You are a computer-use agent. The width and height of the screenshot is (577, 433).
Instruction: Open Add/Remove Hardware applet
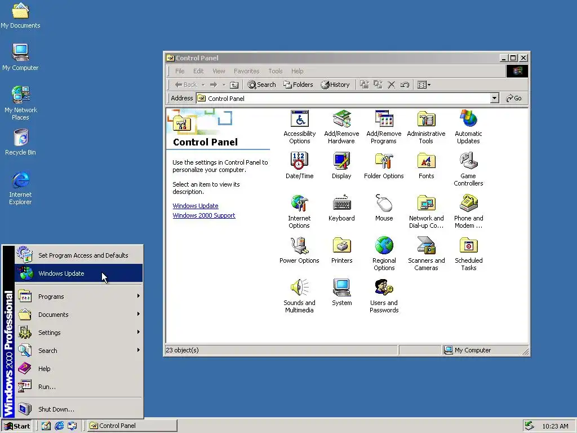tap(341, 127)
